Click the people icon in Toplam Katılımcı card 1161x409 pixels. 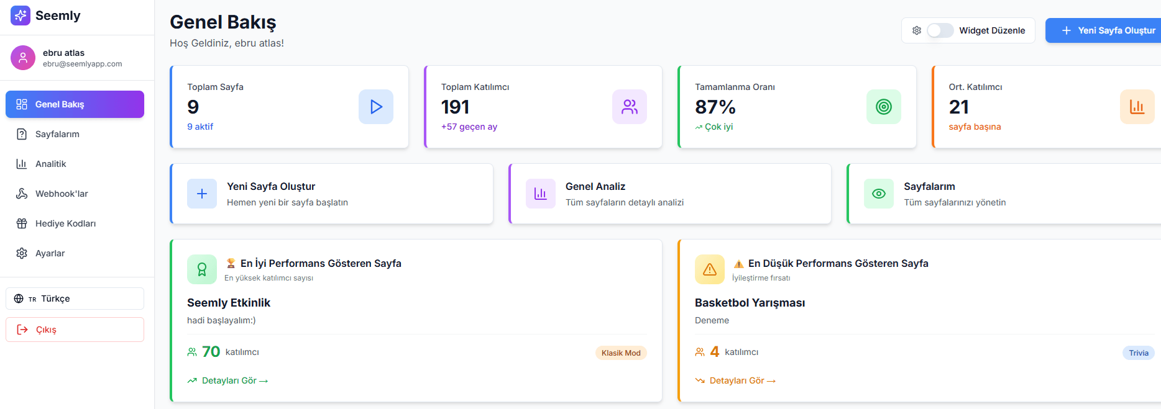629,107
